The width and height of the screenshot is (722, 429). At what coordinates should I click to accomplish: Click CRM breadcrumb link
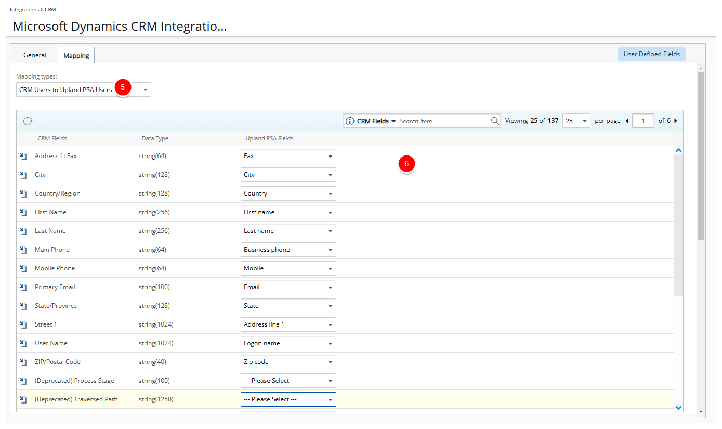(50, 10)
